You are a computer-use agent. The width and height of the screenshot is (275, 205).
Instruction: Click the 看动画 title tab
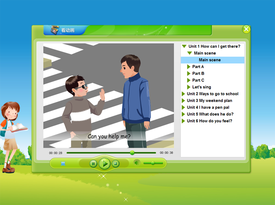click(x=66, y=30)
